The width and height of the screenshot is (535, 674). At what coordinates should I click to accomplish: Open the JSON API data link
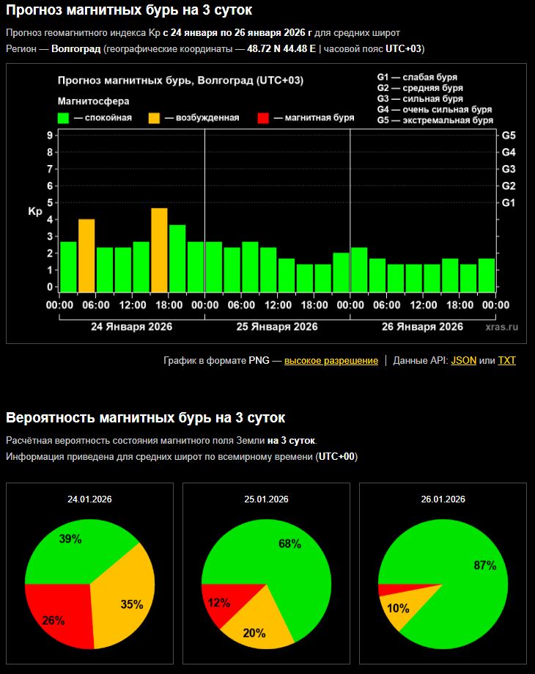point(463,360)
